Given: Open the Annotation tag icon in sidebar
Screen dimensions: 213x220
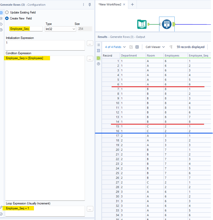Looking at the screenshot, I should tap(1, 24).
